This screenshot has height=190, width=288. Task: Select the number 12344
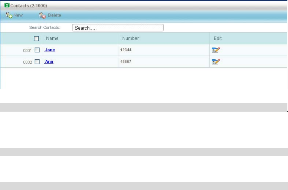tap(126, 50)
